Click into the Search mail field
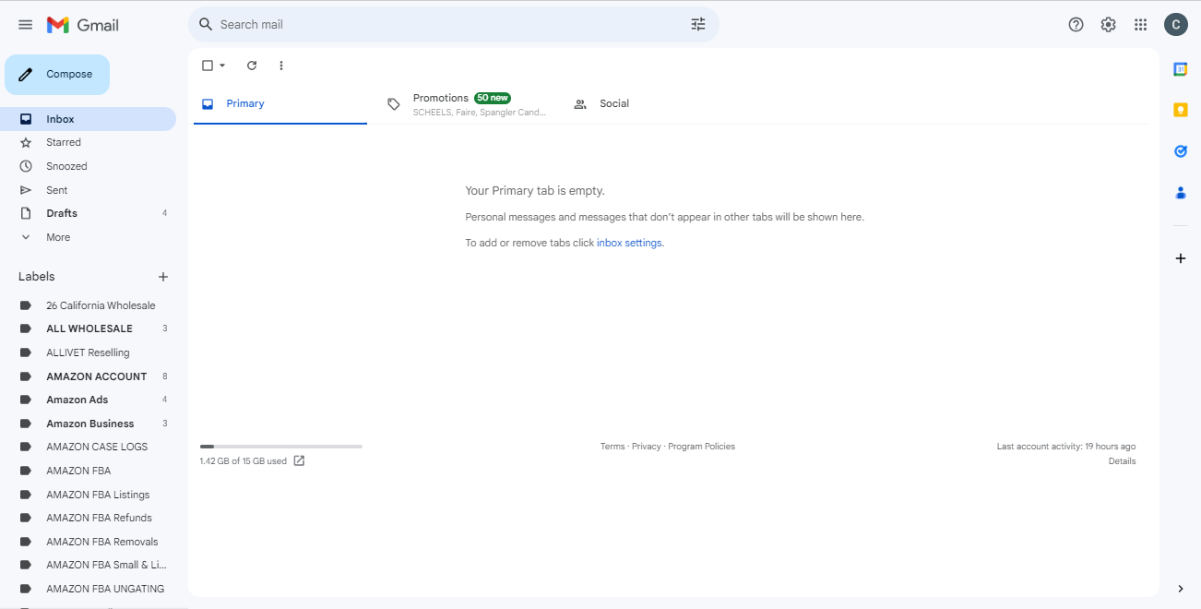1201x609 pixels. [x=452, y=25]
